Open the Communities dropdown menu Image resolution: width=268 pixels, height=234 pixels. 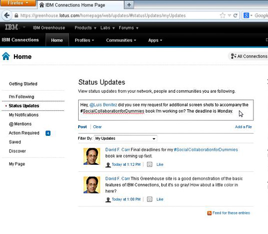(121, 41)
